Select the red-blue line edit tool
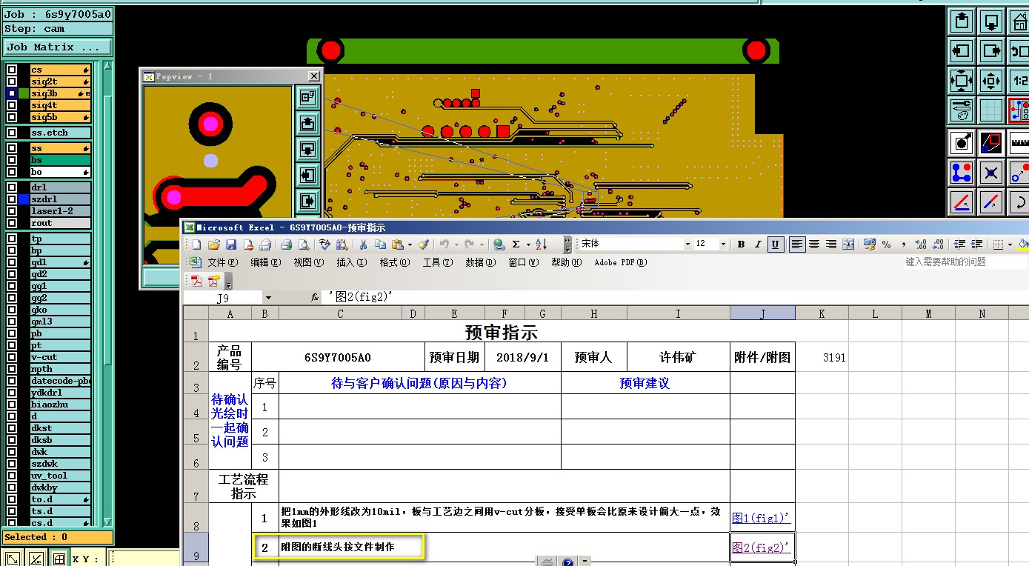 (x=962, y=202)
